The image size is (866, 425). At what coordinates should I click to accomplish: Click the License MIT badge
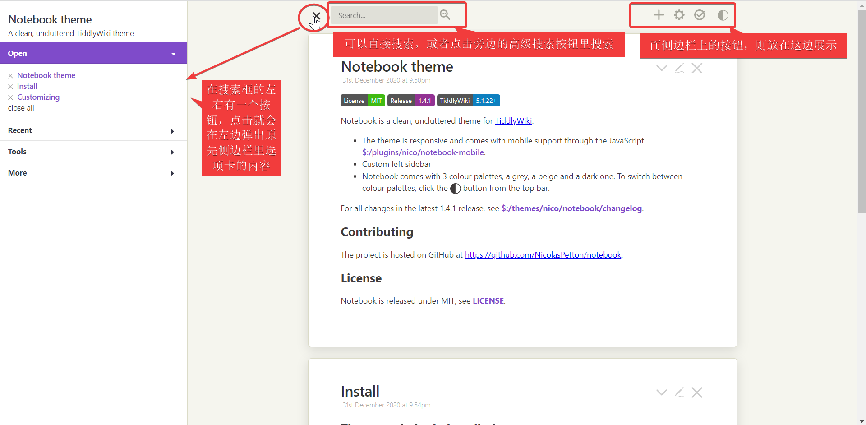click(363, 101)
